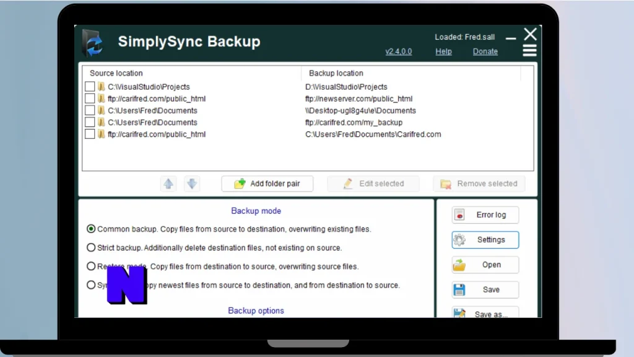The height and width of the screenshot is (357, 634).
Task: Tick checkbox for Carifred.com local backup pair
Action: click(x=90, y=134)
